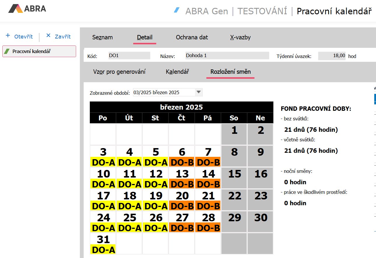The image size is (376, 258).
Task: Switch to the Ochrana dat tab
Action: click(192, 37)
